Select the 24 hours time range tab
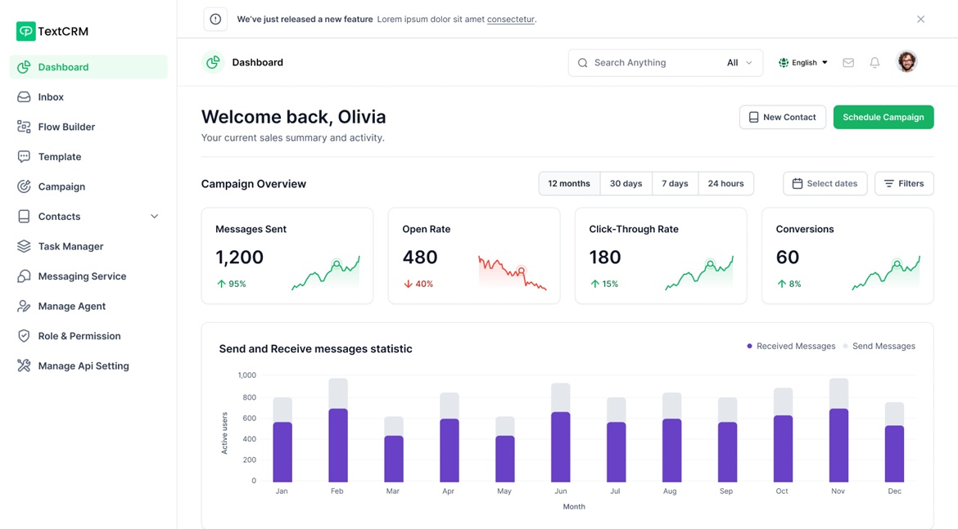The width and height of the screenshot is (958, 529). click(x=725, y=184)
